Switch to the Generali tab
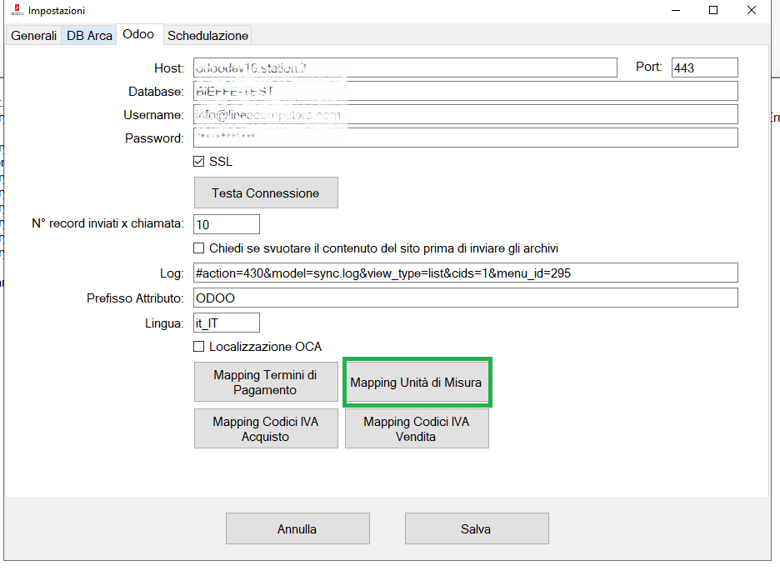The height and width of the screenshot is (571, 780). coord(34,36)
